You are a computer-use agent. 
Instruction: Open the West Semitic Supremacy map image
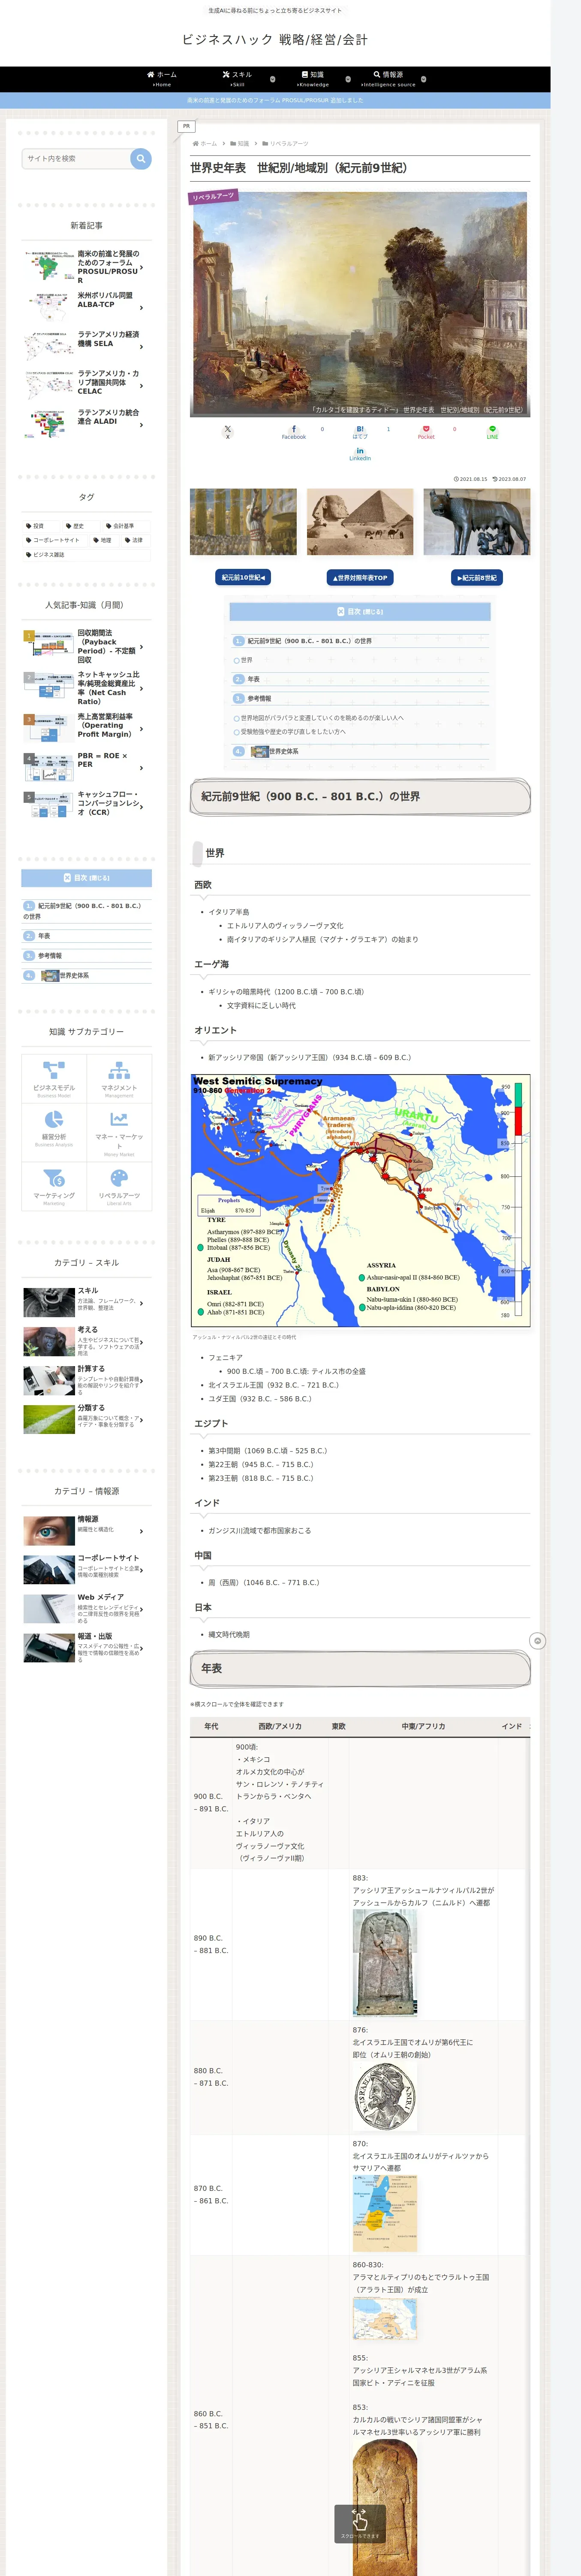[360, 1201]
